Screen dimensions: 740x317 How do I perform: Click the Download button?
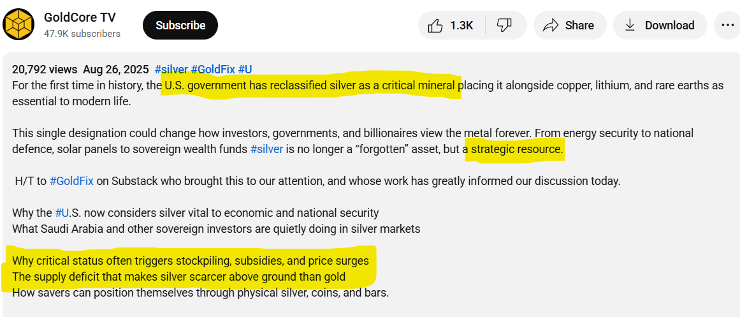(660, 26)
